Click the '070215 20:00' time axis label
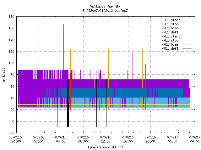This screenshot has width=201, height=150. click(x=16, y=139)
